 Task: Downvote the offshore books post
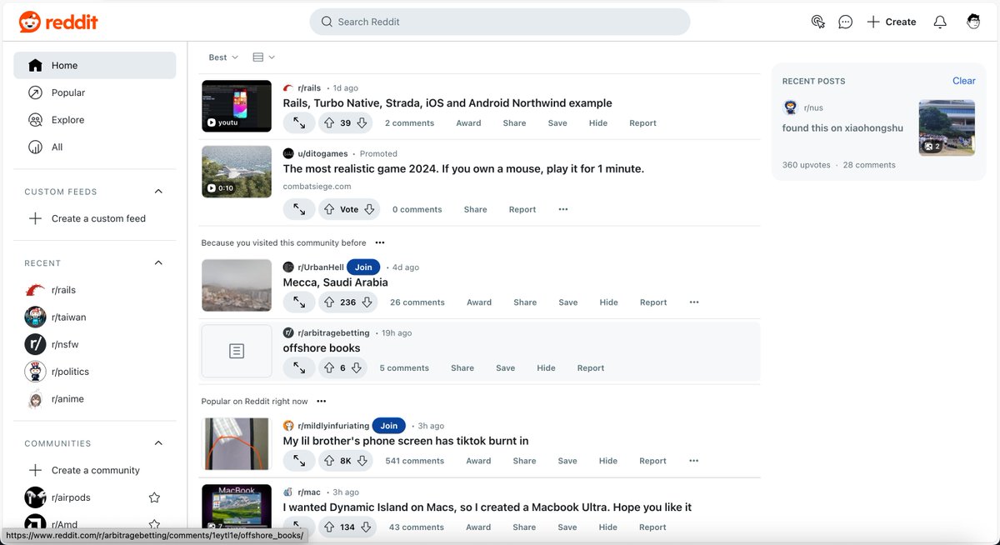[x=357, y=367]
